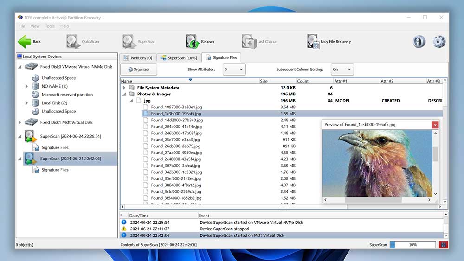Select file Found_1dd2000-27b340.jpg
The image size is (464, 261).
click(177, 121)
